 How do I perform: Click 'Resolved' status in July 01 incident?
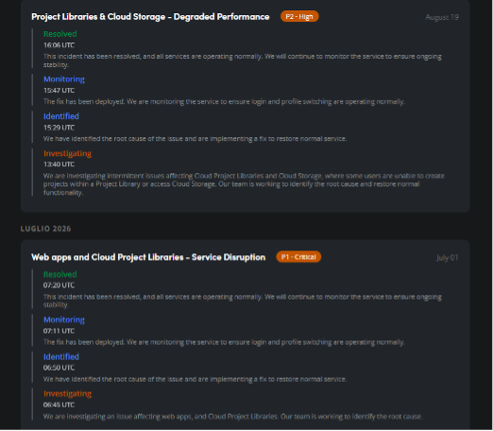(60, 274)
